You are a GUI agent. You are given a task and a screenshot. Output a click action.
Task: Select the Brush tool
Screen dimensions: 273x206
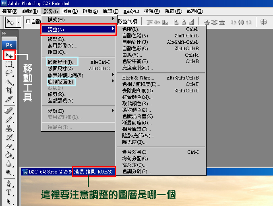[x=9, y=120]
